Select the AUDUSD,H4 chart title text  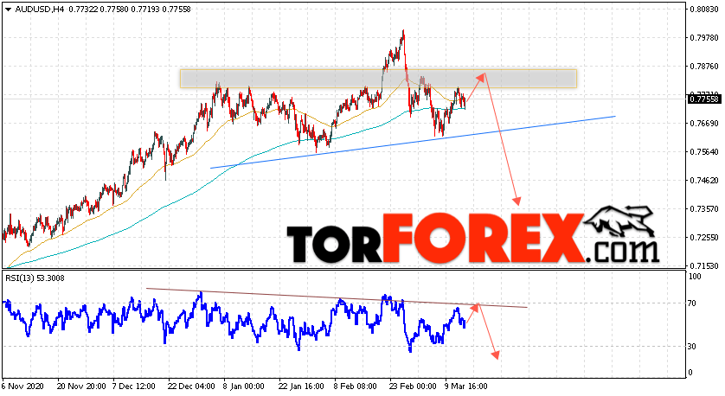tap(39, 10)
